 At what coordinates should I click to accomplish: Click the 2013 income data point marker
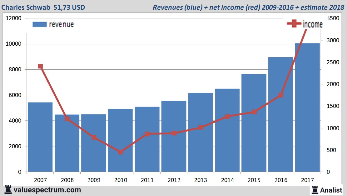(201, 128)
